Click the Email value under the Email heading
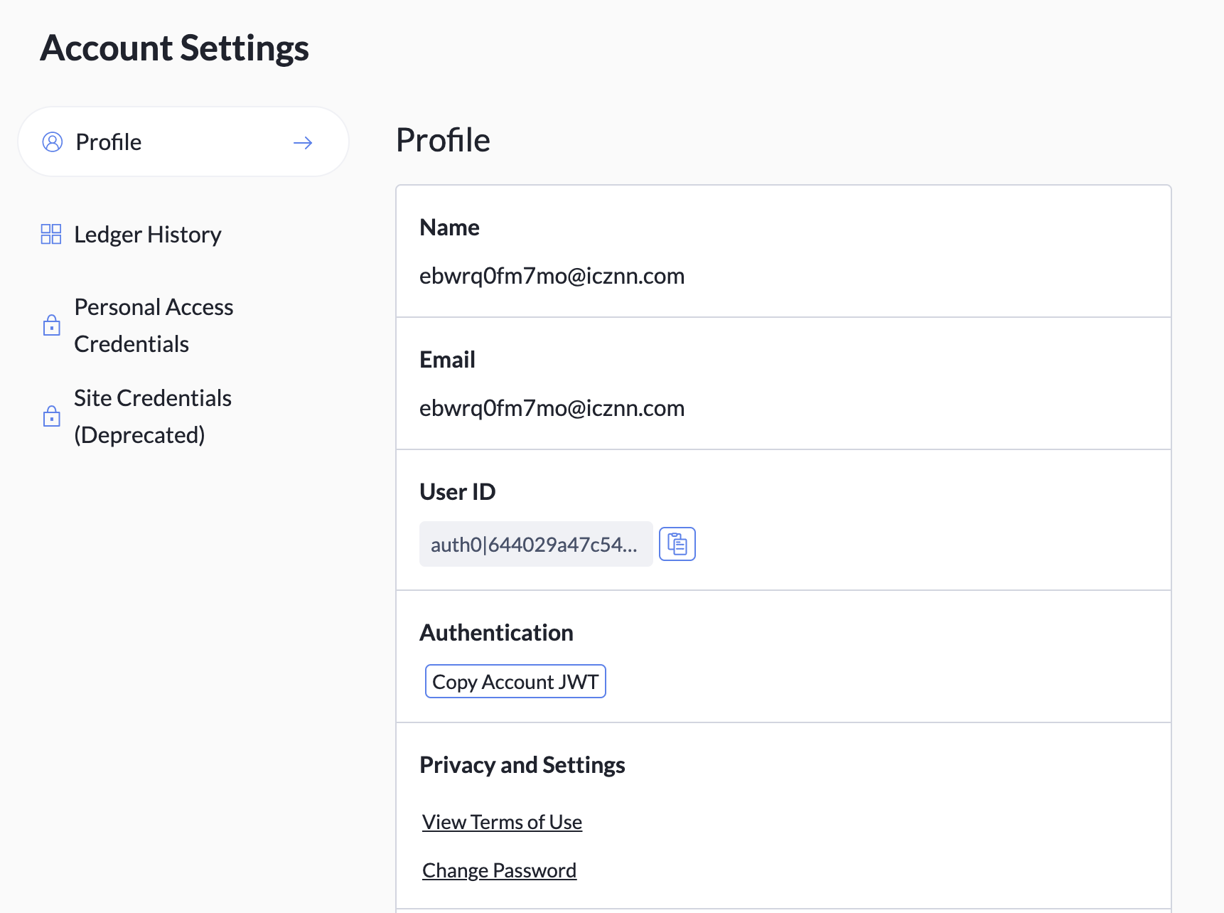 click(x=552, y=407)
